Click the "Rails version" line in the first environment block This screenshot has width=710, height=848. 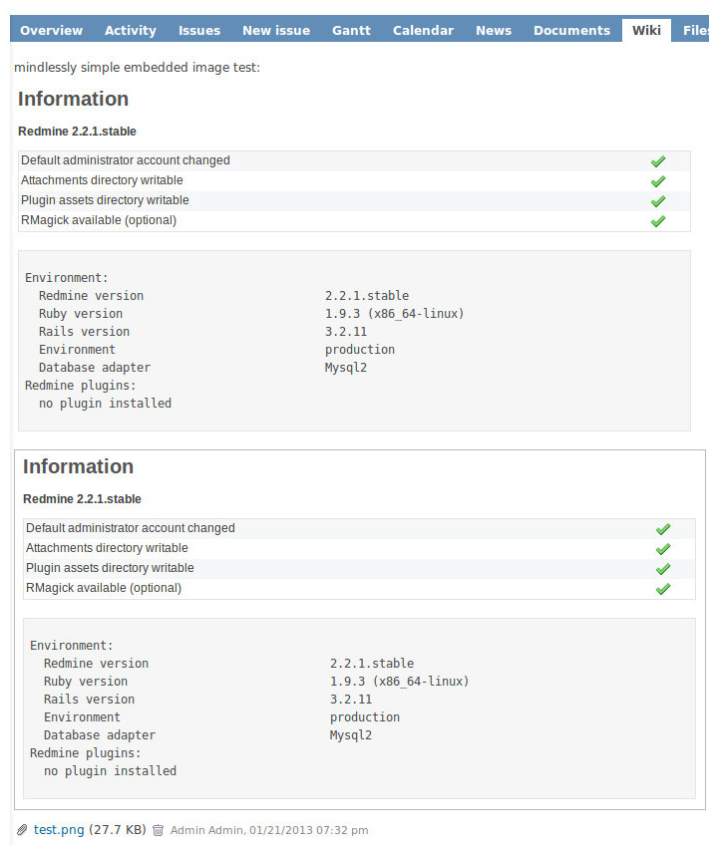(84, 332)
